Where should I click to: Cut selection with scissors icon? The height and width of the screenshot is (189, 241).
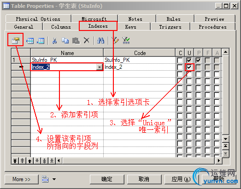click(54, 41)
